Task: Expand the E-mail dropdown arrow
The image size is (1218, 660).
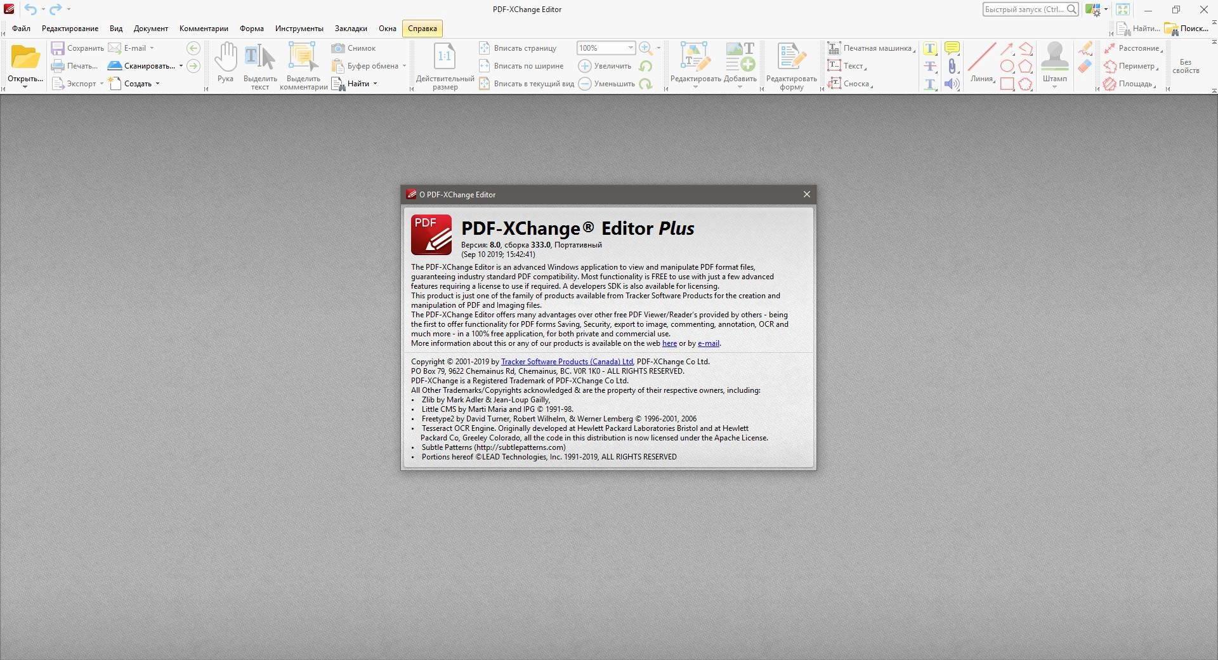Action: point(152,48)
